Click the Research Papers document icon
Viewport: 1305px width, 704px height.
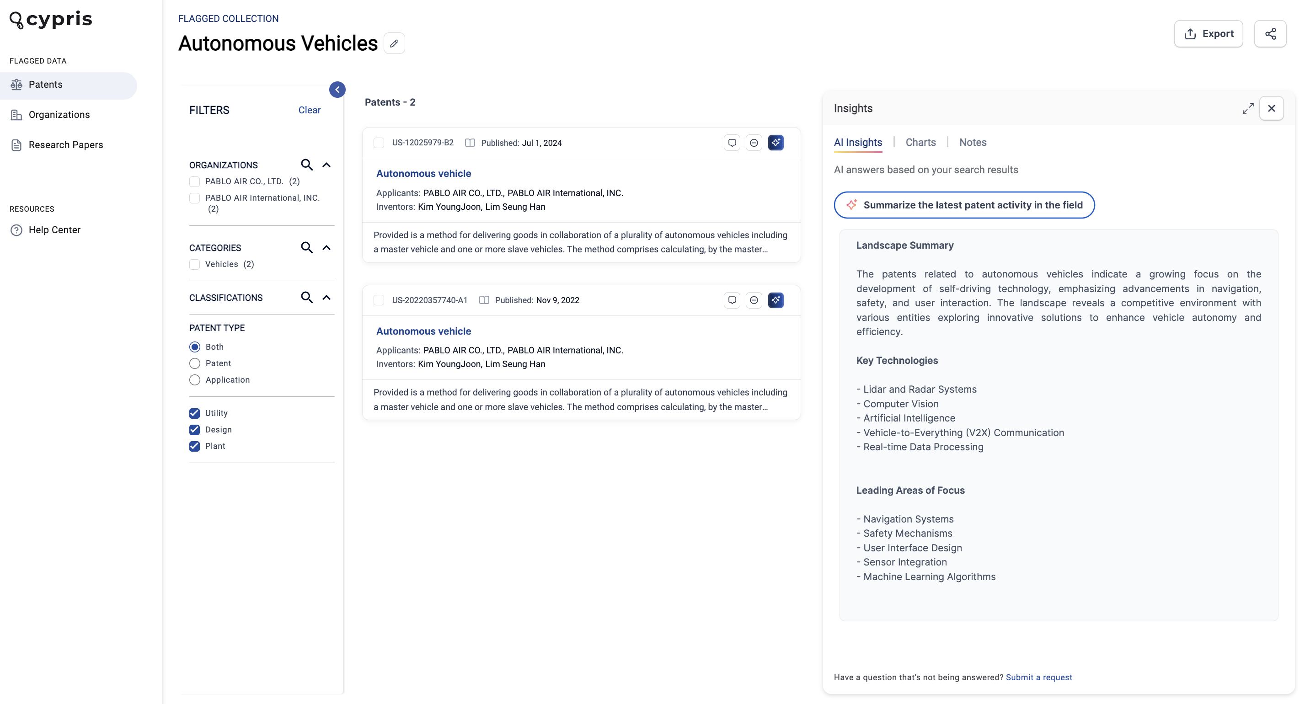(16, 145)
